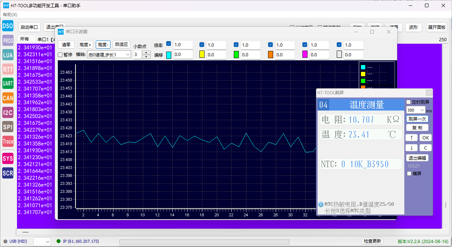The width and height of the screenshot is (452, 247).
Task: Click the info icon beside NTC热敏电阻 hint
Action: 321,204
